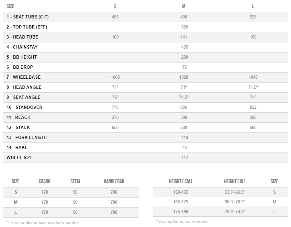Select the chainstay value 435
Screen dimensions: 291x227
click(185, 47)
